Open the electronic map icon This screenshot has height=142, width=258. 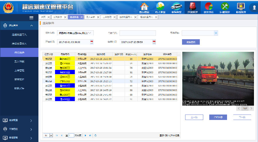coord(160,6)
